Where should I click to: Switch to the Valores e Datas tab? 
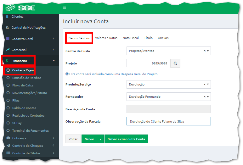click(106, 38)
